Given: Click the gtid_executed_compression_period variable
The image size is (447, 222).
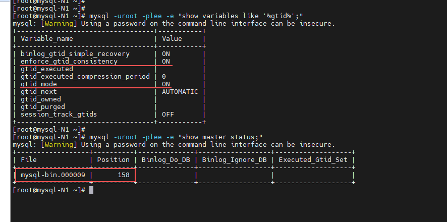Looking at the screenshot, I should tap(85, 77).
